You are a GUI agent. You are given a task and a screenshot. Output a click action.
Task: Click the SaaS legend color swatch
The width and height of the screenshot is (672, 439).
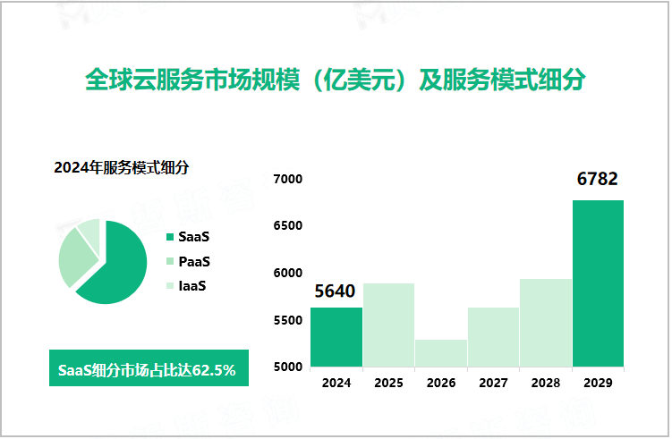[170, 237]
